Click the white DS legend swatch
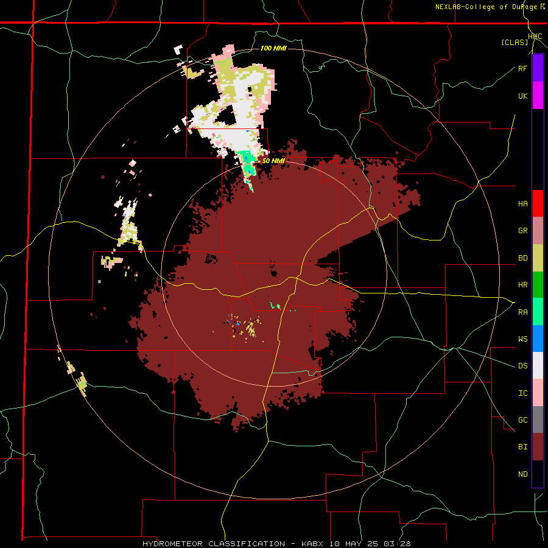Viewport: 548px width, 548px height. [538, 366]
